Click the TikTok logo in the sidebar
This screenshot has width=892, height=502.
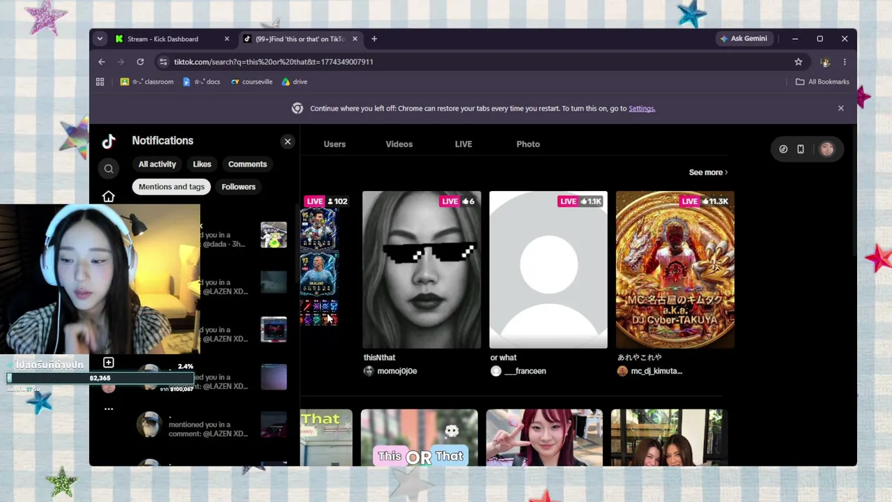coord(108,142)
